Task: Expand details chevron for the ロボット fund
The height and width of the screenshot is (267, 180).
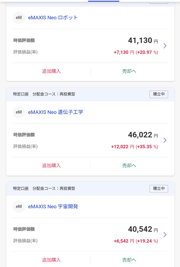Action: [x=165, y=46]
